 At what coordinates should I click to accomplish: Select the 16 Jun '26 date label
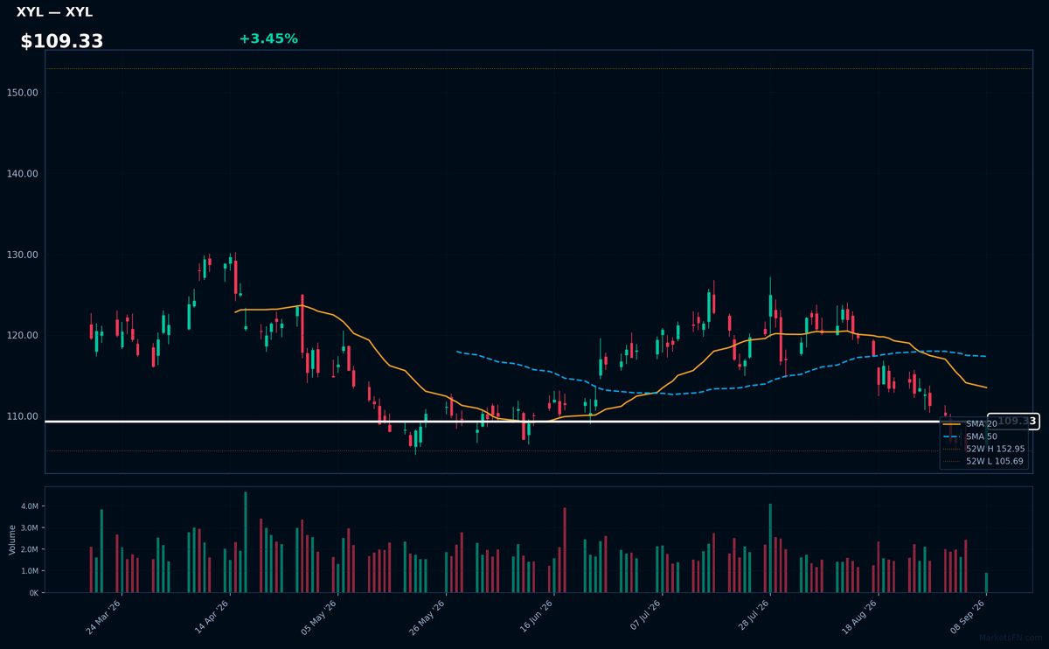(536, 617)
